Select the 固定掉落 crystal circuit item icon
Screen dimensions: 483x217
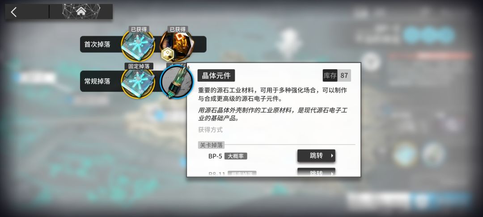138,82
